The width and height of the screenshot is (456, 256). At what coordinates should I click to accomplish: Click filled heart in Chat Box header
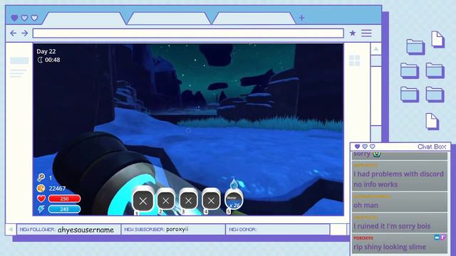358,146
